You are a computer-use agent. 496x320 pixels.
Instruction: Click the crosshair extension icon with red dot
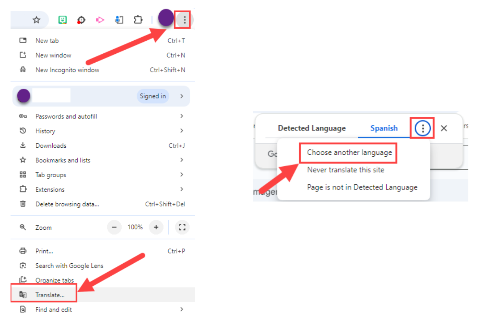(x=81, y=19)
